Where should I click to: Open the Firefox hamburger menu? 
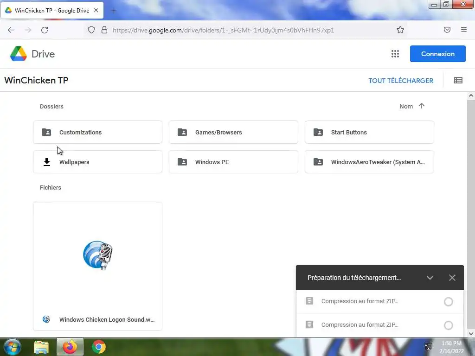coord(464,30)
